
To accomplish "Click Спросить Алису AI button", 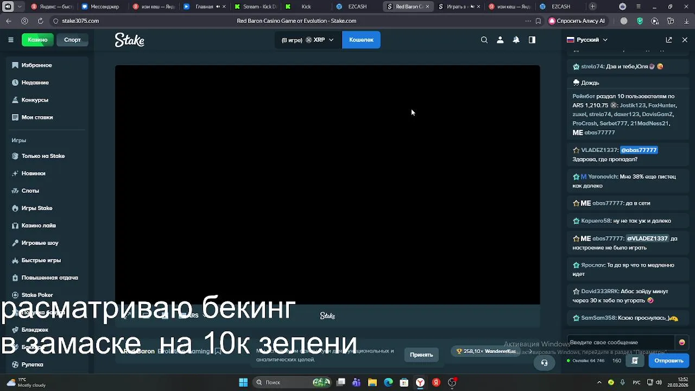I will click(577, 21).
